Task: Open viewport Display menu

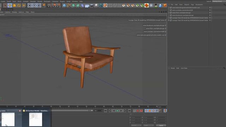Action: (14, 12)
